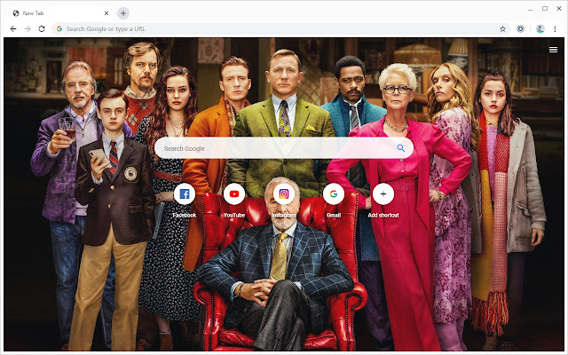Image resolution: width=568 pixels, height=355 pixels.
Task: Open a new tab with the plus button
Action: tap(123, 13)
